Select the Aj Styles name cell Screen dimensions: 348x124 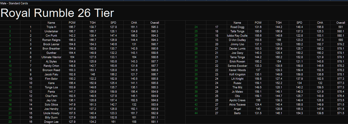click(x=51, y=62)
